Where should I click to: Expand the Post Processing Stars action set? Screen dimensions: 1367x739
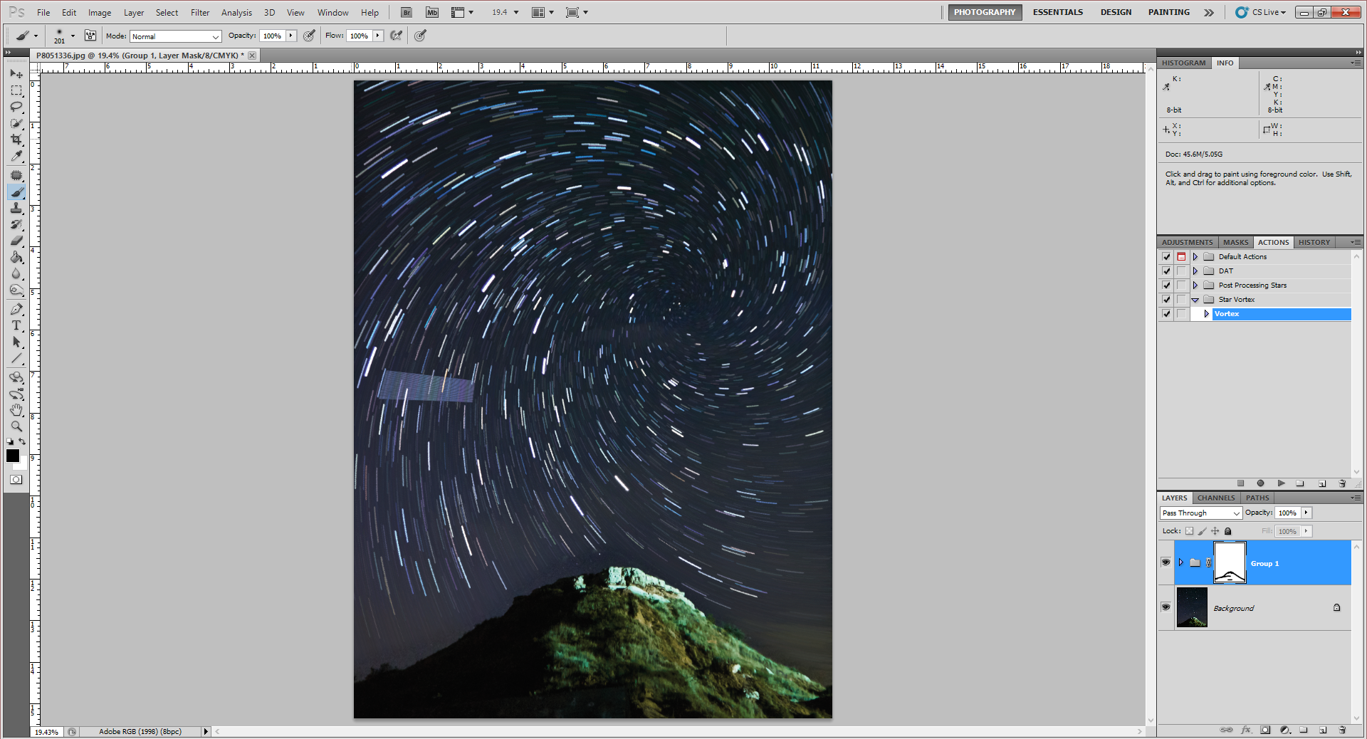[1195, 285]
